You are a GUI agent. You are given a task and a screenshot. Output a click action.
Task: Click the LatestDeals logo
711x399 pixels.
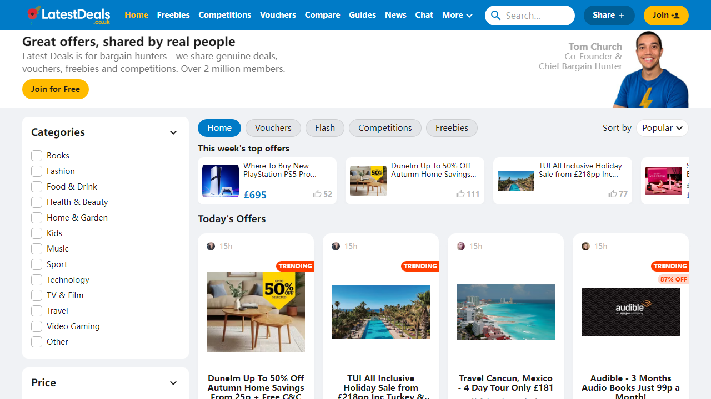67,15
